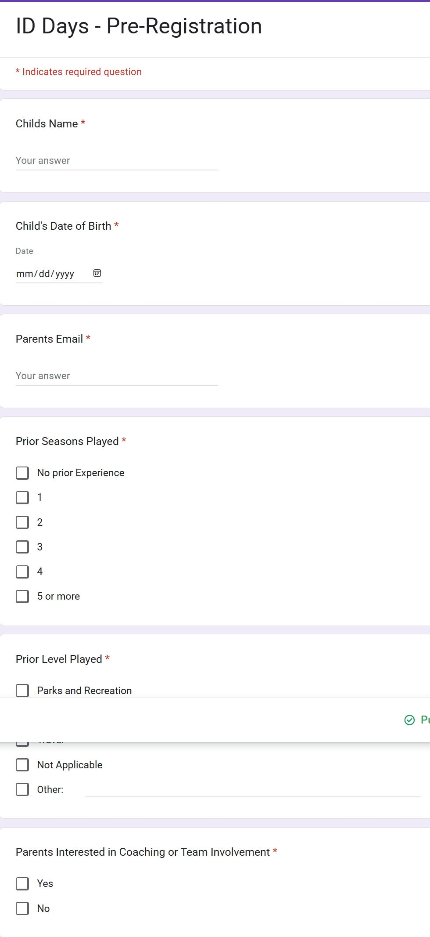Check the 3 seasons option

(x=22, y=547)
